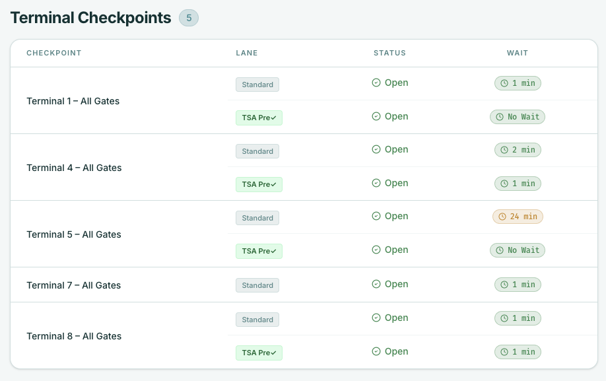The image size is (606, 381).
Task: Click Open status icon for Terminal 1 Standard lane
Action: 376,83
